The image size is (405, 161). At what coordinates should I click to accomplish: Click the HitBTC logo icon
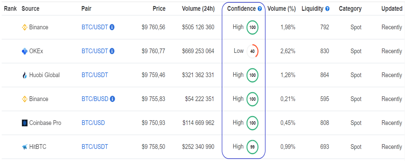click(x=24, y=147)
